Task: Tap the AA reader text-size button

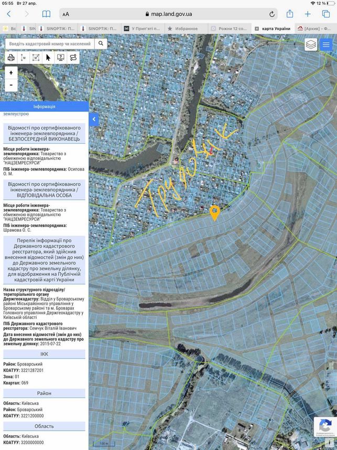Action: coord(66,14)
